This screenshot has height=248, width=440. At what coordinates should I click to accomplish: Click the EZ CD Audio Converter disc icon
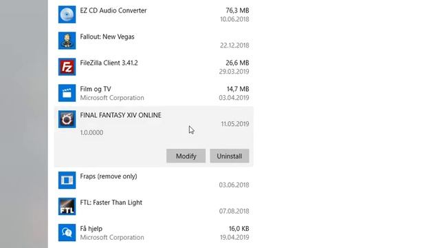click(x=67, y=14)
